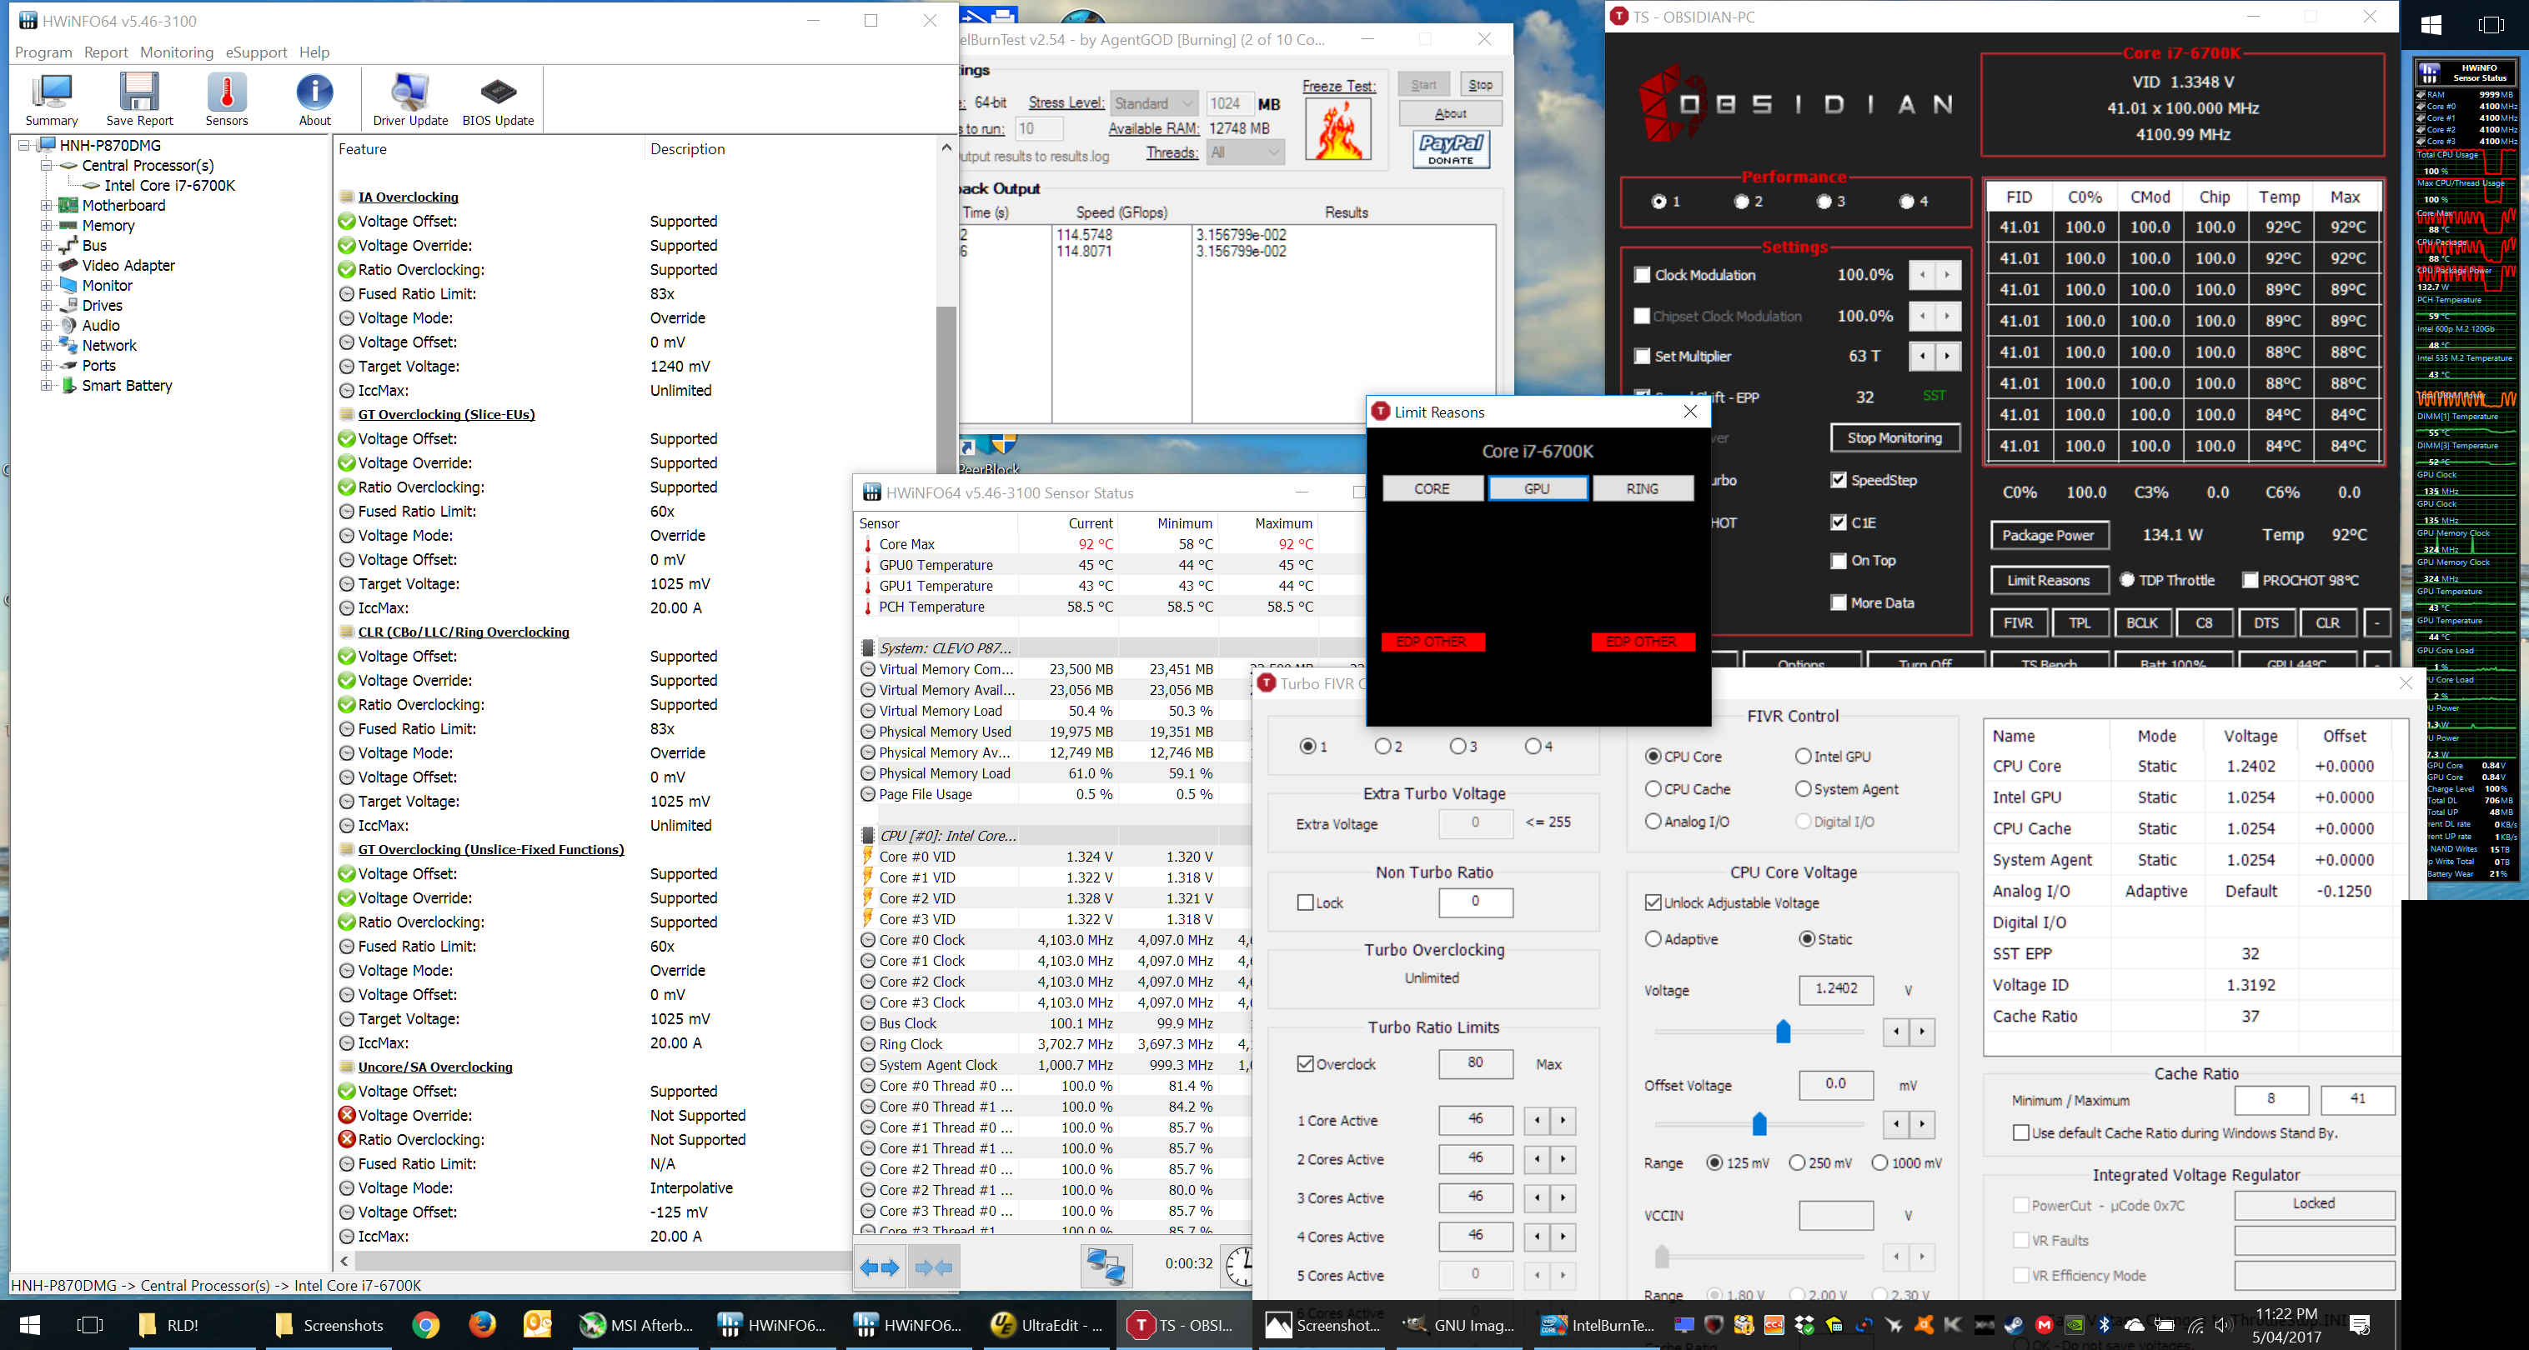Stop the IntelBurnTest run
The image size is (2529, 1350).
point(1482,85)
